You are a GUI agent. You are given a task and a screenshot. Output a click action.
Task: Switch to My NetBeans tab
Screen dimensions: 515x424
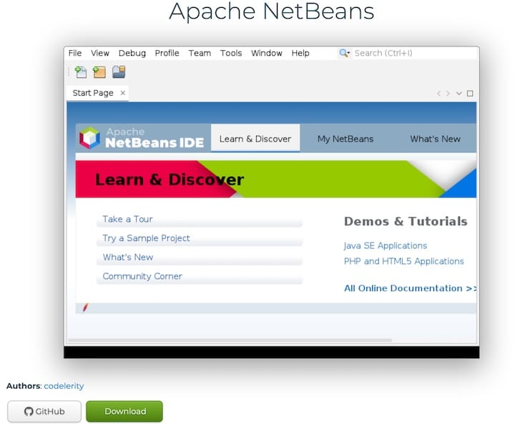tap(345, 139)
